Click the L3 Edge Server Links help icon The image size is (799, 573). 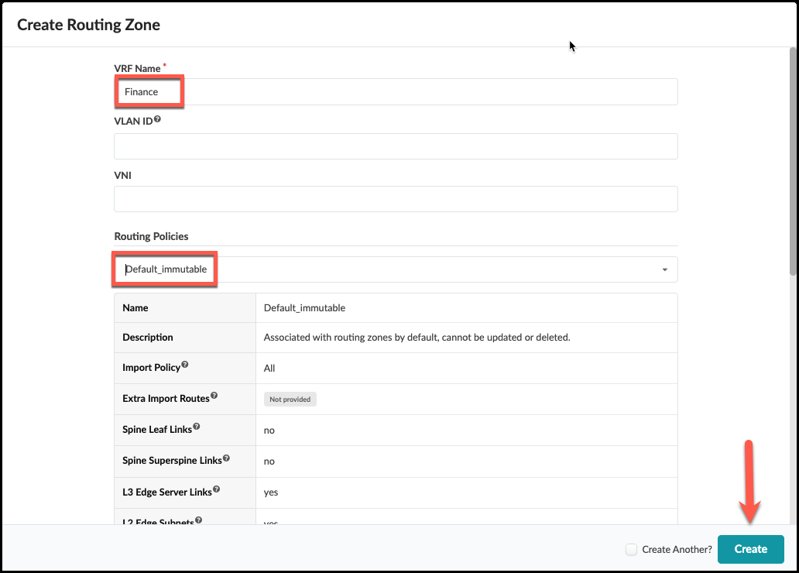(216, 489)
